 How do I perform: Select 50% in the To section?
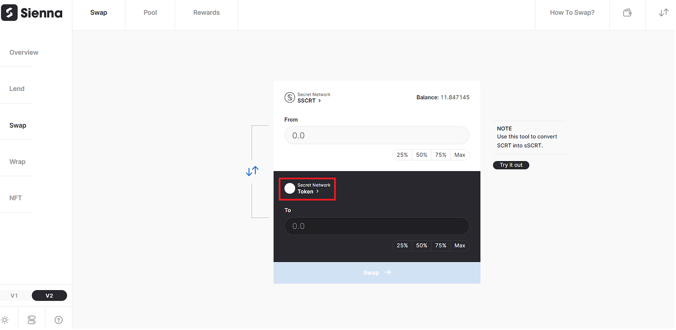pyautogui.click(x=422, y=246)
